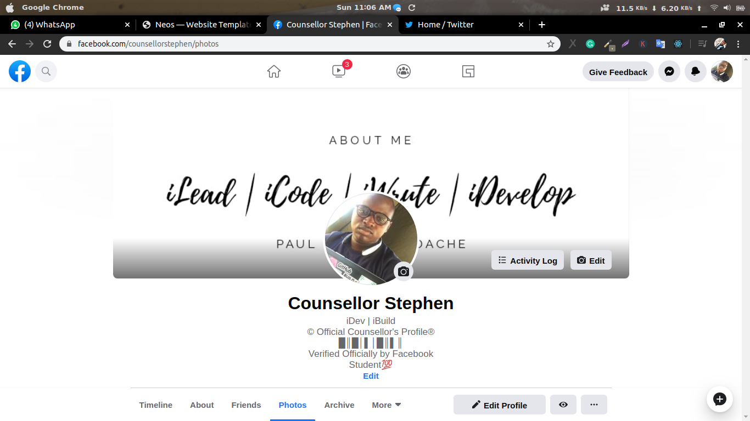Click Google Chrome app menu label

pyautogui.click(x=53, y=8)
